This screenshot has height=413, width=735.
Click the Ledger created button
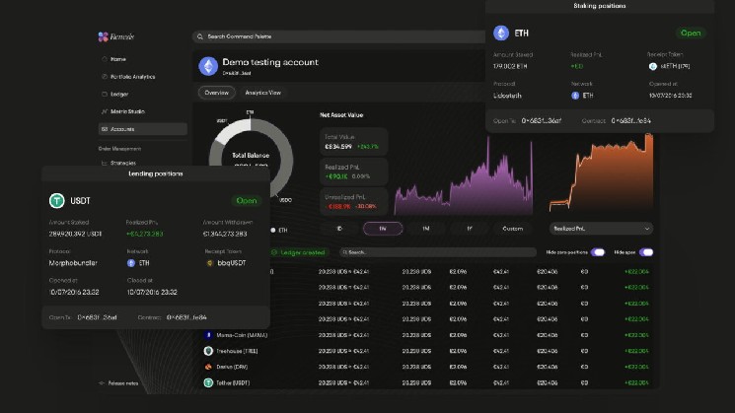[x=298, y=252]
